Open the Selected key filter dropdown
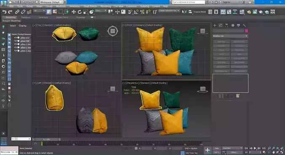The width and height of the screenshot is (285, 155). click(x=232, y=148)
